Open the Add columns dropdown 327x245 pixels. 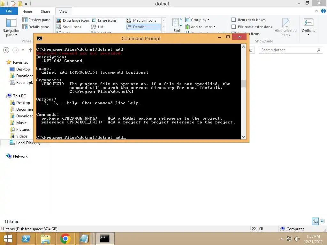(200, 27)
